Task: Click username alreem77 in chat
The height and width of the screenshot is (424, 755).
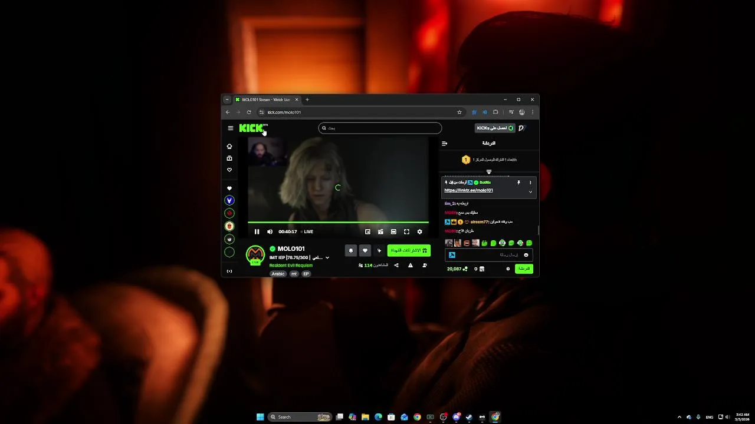Action: [x=479, y=222]
